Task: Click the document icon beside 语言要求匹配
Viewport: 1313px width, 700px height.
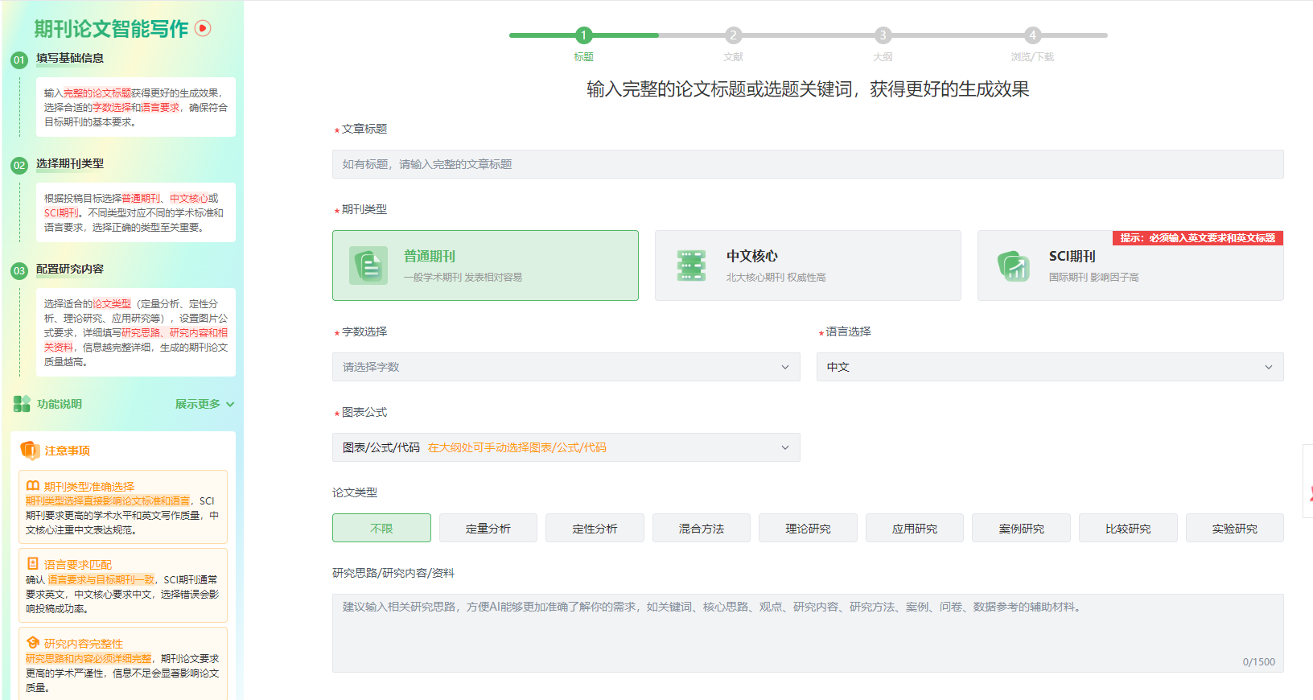Action: (33, 564)
